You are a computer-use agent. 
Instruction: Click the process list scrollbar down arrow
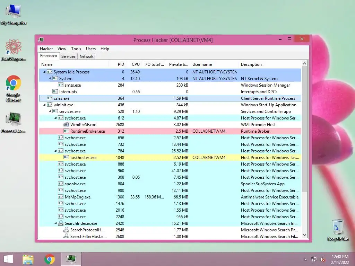click(304, 235)
